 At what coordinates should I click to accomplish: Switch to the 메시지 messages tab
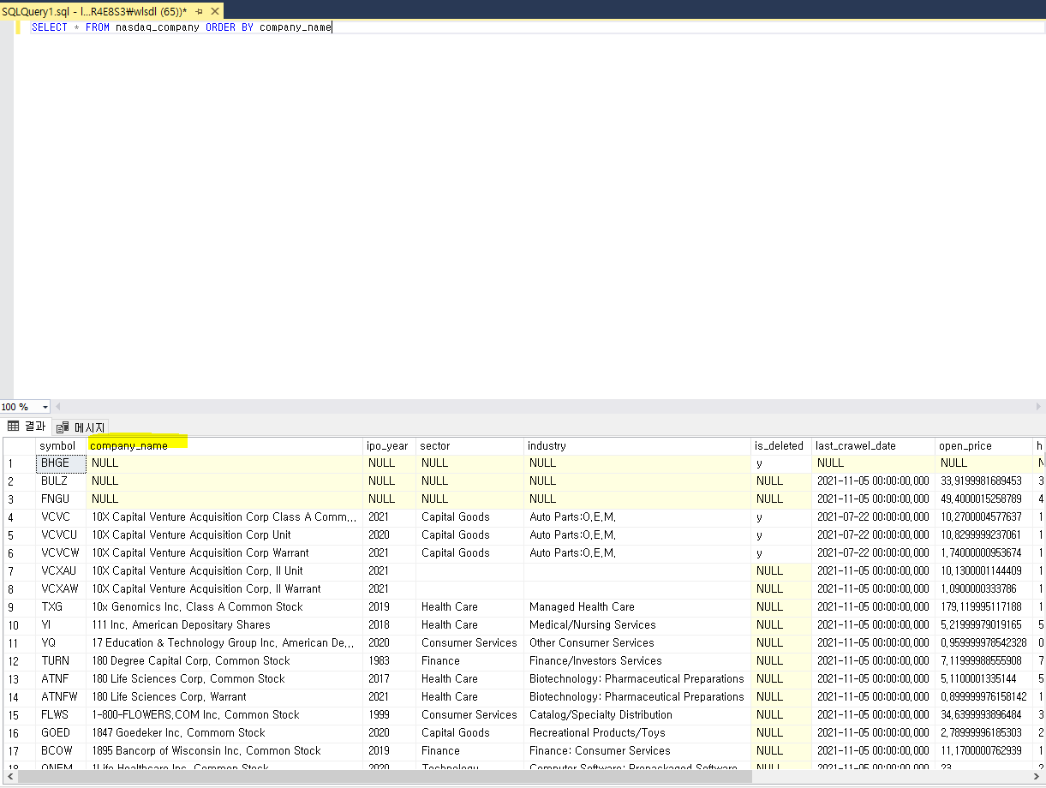[x=81, y=427]
